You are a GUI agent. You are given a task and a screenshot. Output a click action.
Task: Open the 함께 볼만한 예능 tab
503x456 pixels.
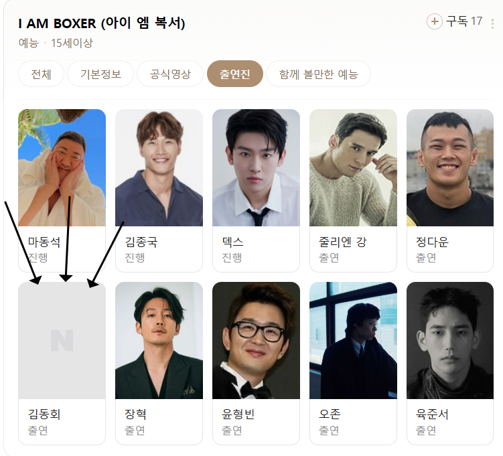[x=319, y=74]
